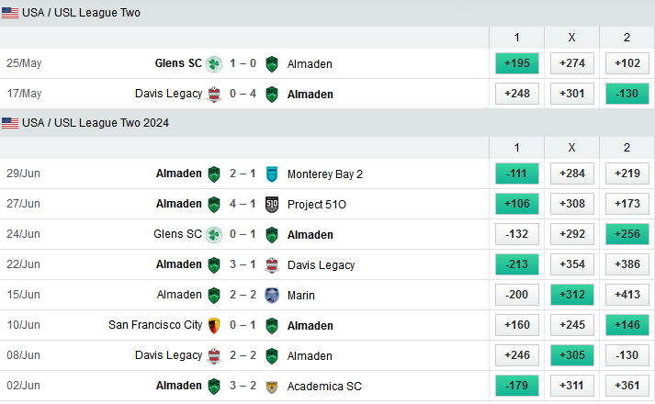Screen dimensions: 655x404
Task: Choose +146 away odds versus San Francisco City
Action: tap(627, 325)
